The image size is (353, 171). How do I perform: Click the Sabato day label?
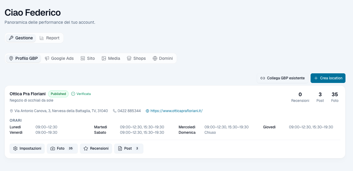coord(100,133)
